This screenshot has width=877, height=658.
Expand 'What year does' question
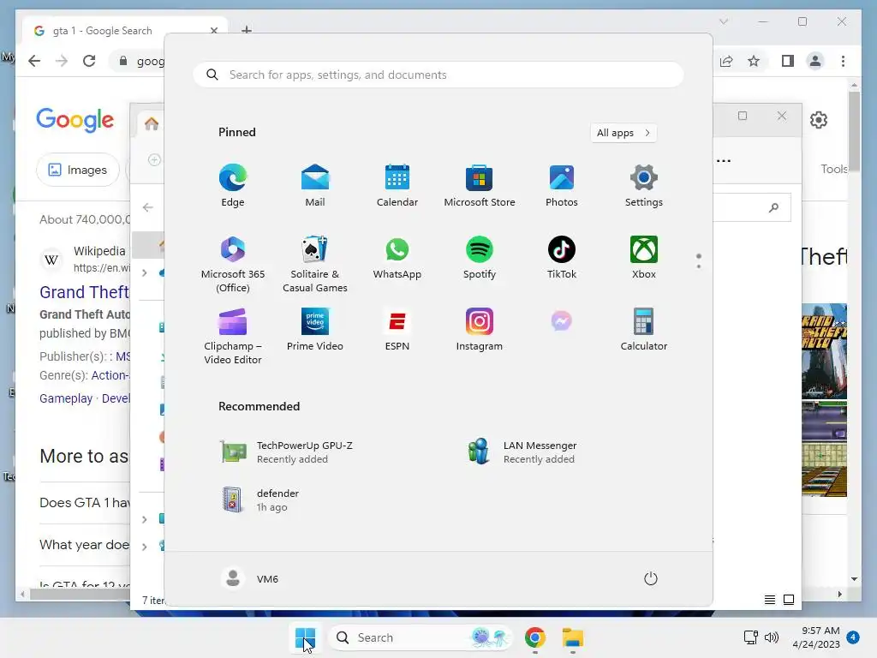click(85, 545)
